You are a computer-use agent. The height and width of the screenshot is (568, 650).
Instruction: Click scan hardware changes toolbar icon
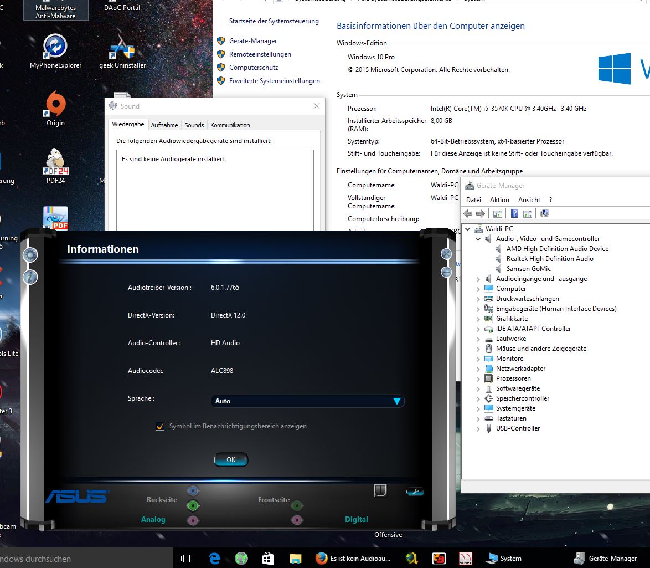[x=545, y=214]
